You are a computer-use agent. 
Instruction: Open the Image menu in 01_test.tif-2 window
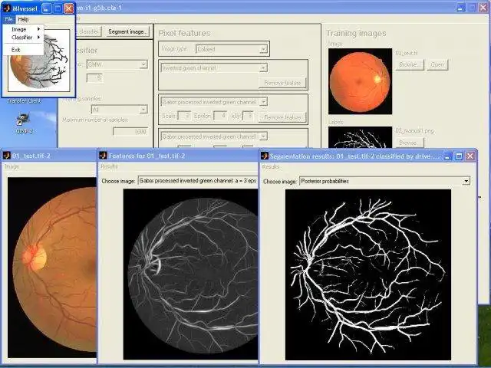[12, 167]
